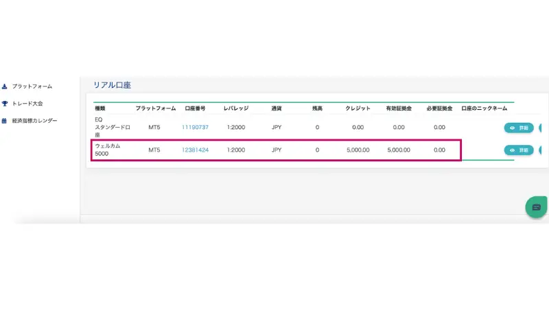Click the download icon beside プラットフォーム

pos(5,87)
